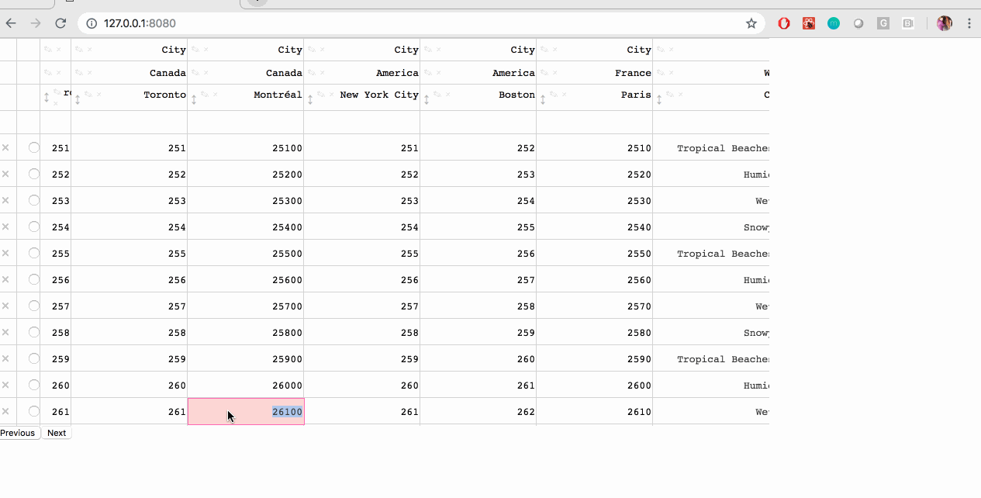This screenshot has width=981, height=498.
Task: Open the teal m extension icon
Action: click(x=834, y=23)
